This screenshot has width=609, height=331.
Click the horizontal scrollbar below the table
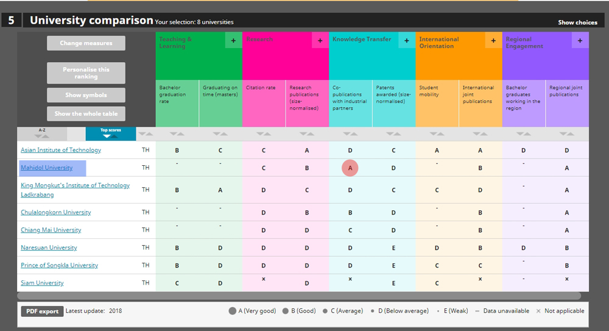coord(298,296)
